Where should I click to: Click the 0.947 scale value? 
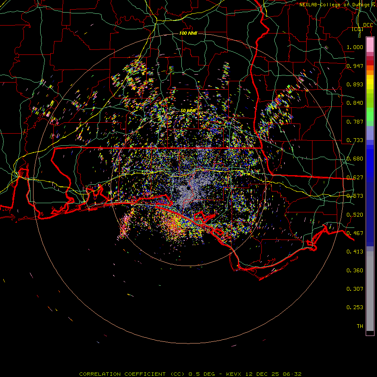355,66
